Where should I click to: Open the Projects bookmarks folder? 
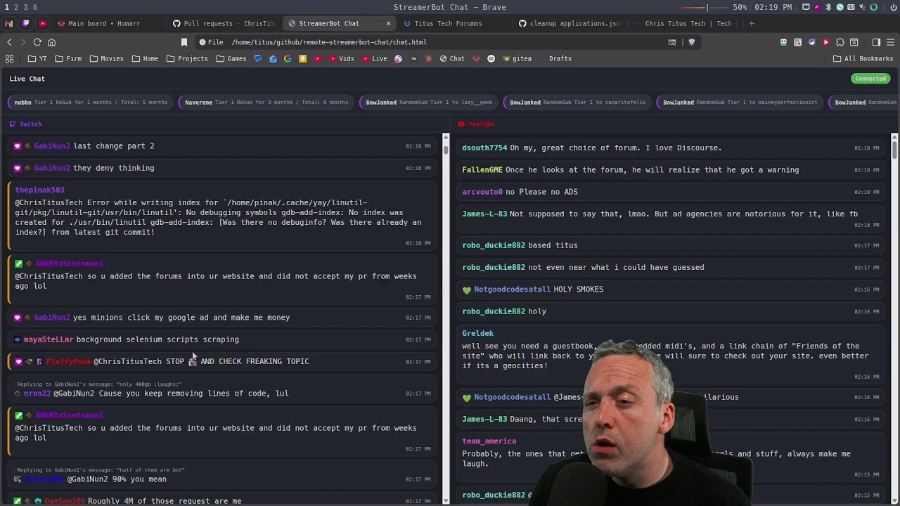tap(187, 58)
